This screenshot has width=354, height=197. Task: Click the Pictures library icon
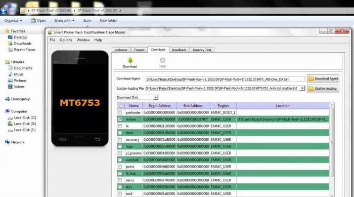(x=11, y=81)
